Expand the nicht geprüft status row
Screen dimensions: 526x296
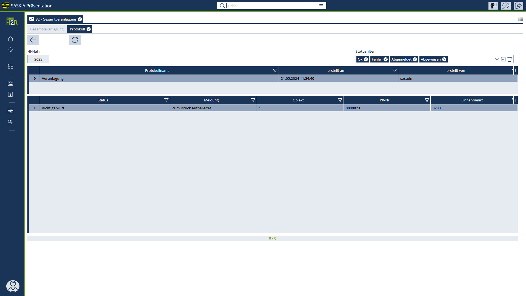click(35, 108)
